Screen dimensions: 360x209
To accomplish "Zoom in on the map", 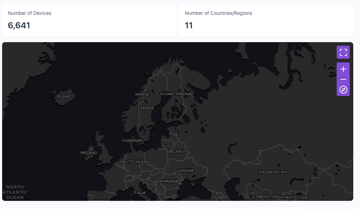I will pyautogui.click(x=343, y=69).
